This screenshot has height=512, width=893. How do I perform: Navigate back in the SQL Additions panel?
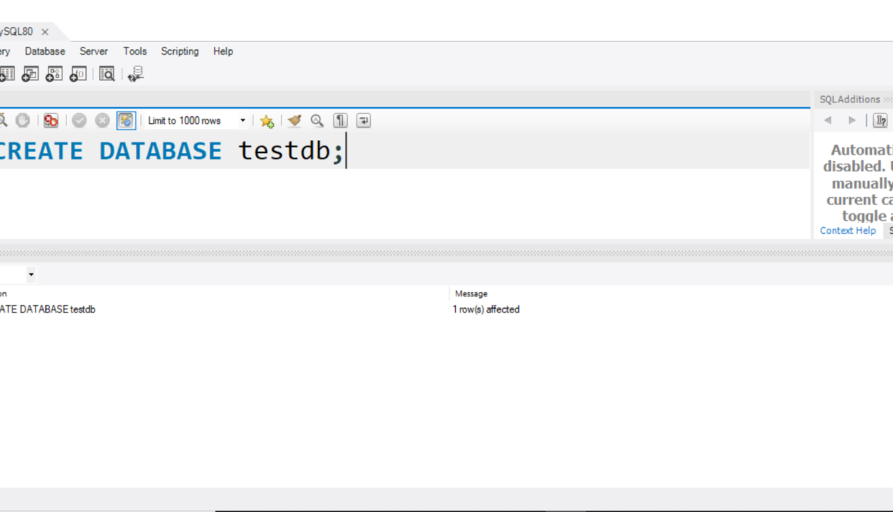828,120
